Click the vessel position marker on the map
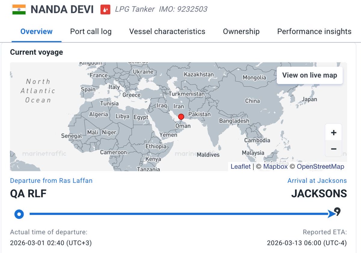The height and width of the screenshot is (253, 361). (x=181, y=117)
